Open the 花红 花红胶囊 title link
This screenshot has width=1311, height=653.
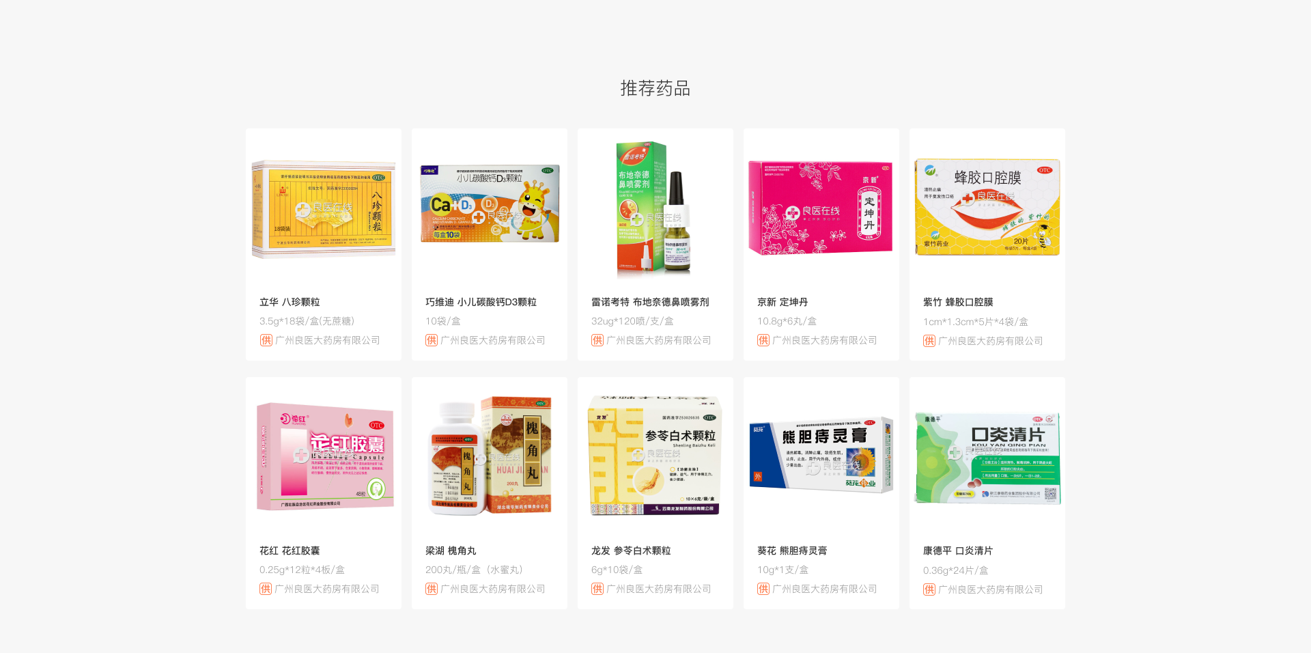coord(290,551)
